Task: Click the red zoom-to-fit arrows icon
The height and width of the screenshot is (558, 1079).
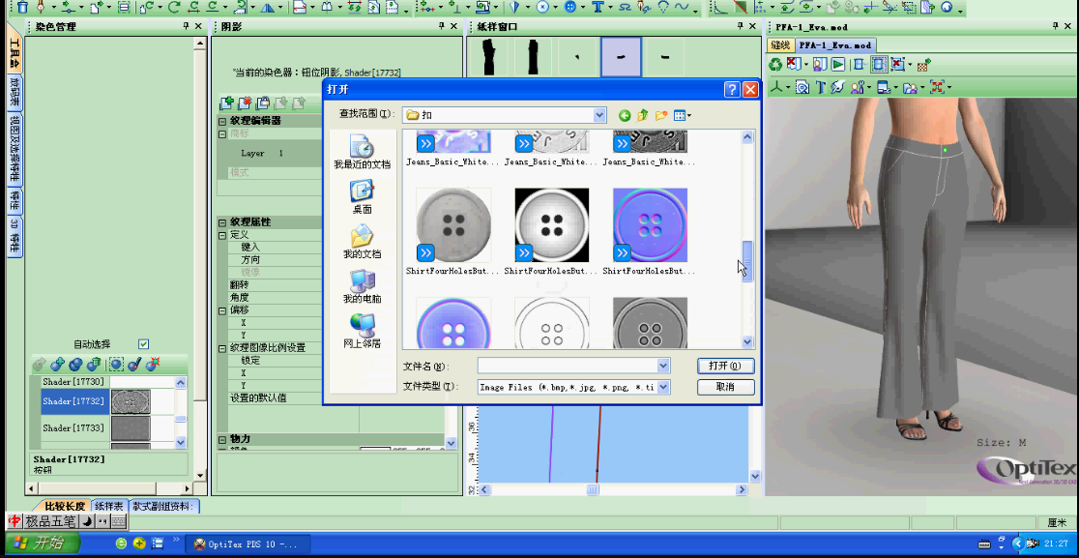Action: [937, 88]
